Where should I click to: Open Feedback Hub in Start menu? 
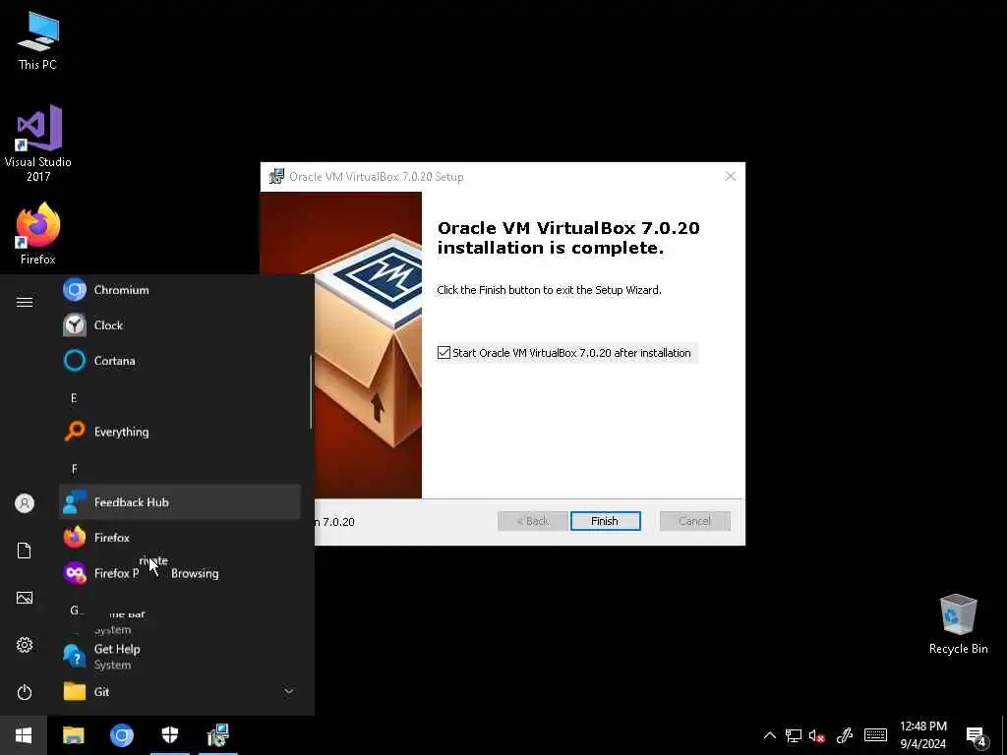[180, 502]
